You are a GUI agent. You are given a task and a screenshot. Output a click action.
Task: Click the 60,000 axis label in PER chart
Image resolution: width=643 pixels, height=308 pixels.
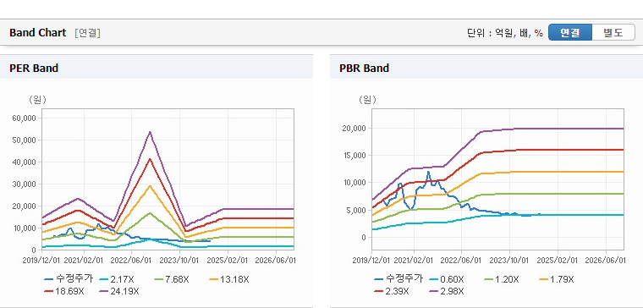pos(25,118)
